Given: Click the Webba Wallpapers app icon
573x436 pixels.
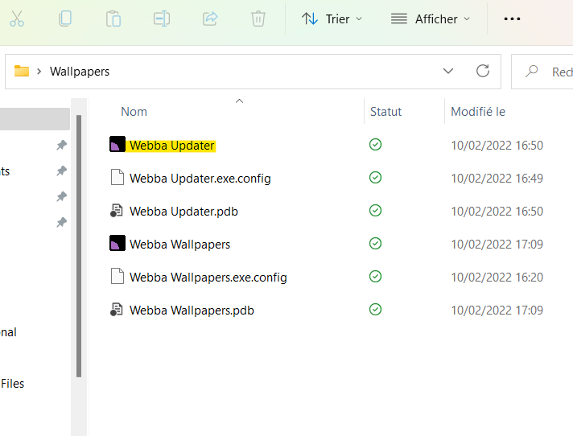Looking at the screenshot, I should [117, 243].
